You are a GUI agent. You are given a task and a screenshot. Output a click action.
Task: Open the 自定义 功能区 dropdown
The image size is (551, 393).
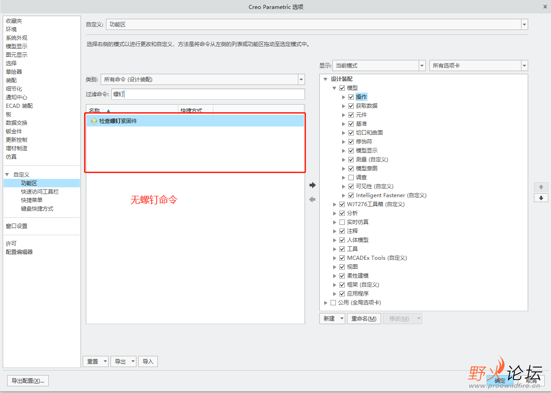pyautogui.click(x=524, y=25)
